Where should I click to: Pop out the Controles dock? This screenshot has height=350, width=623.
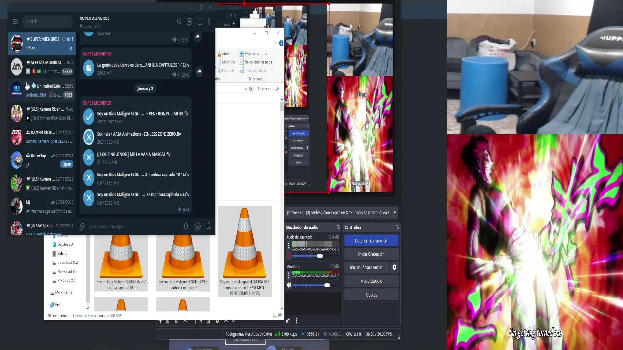click(x=397, y=227)
